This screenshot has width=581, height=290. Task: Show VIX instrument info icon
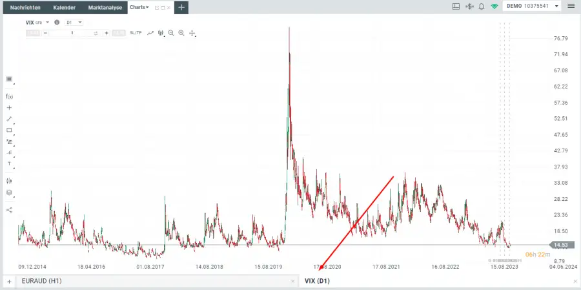pyautogui.click(x=57, y=22)
